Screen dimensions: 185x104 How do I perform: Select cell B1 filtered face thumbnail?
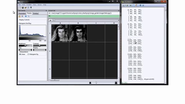tap(78, 33)
